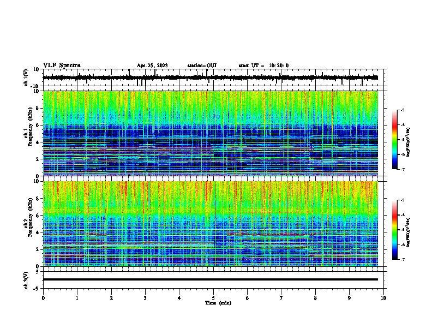The height and width of the screenshot is (334, 432).
Task: Click the ch.1 spectrogram color bar
Action: tap(395, 140)
